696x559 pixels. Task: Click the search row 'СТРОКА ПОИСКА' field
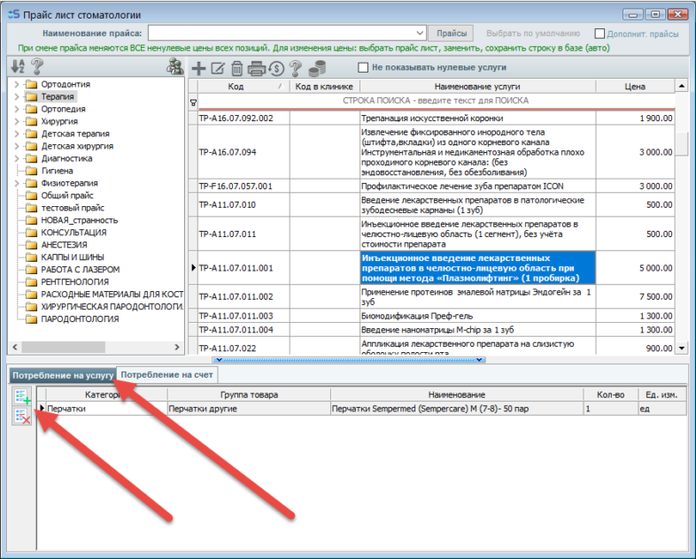pos(434,102)
